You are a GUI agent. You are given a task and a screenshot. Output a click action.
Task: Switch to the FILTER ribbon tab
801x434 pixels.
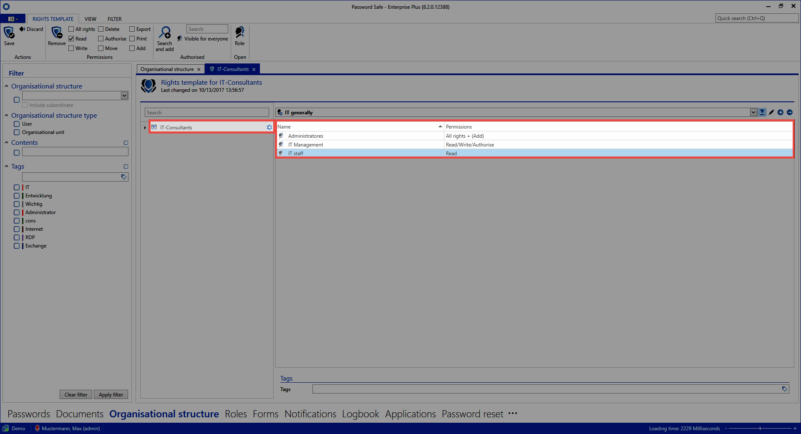(x=115, y=19)
